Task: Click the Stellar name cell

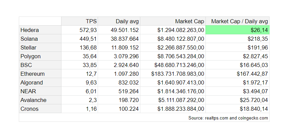Action: point(40,47)
